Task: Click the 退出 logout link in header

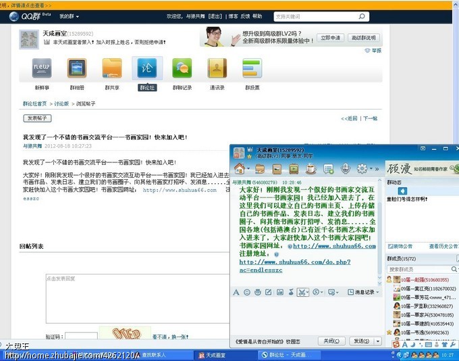Action: (215, 16)
